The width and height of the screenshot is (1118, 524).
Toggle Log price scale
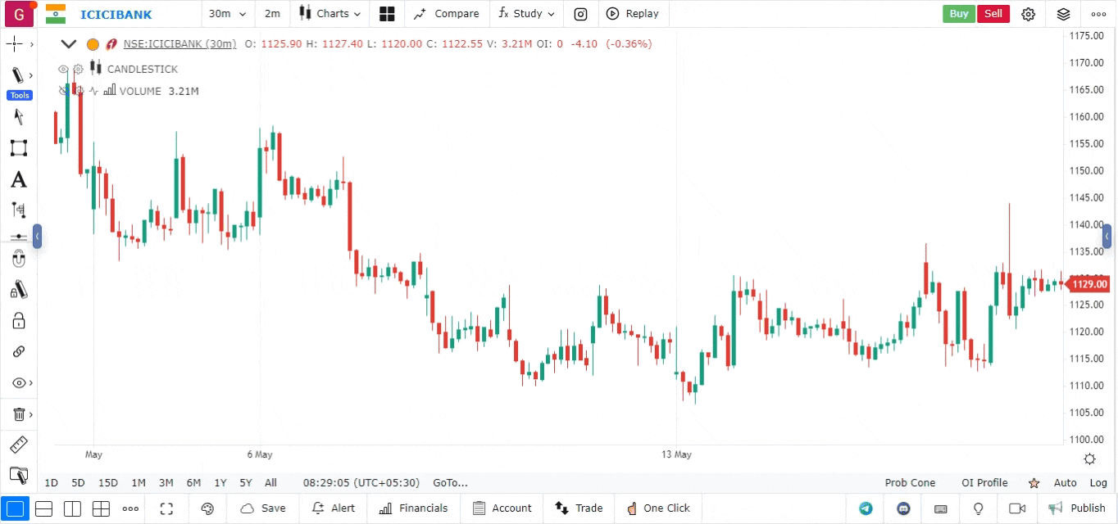click(1098, 483)
